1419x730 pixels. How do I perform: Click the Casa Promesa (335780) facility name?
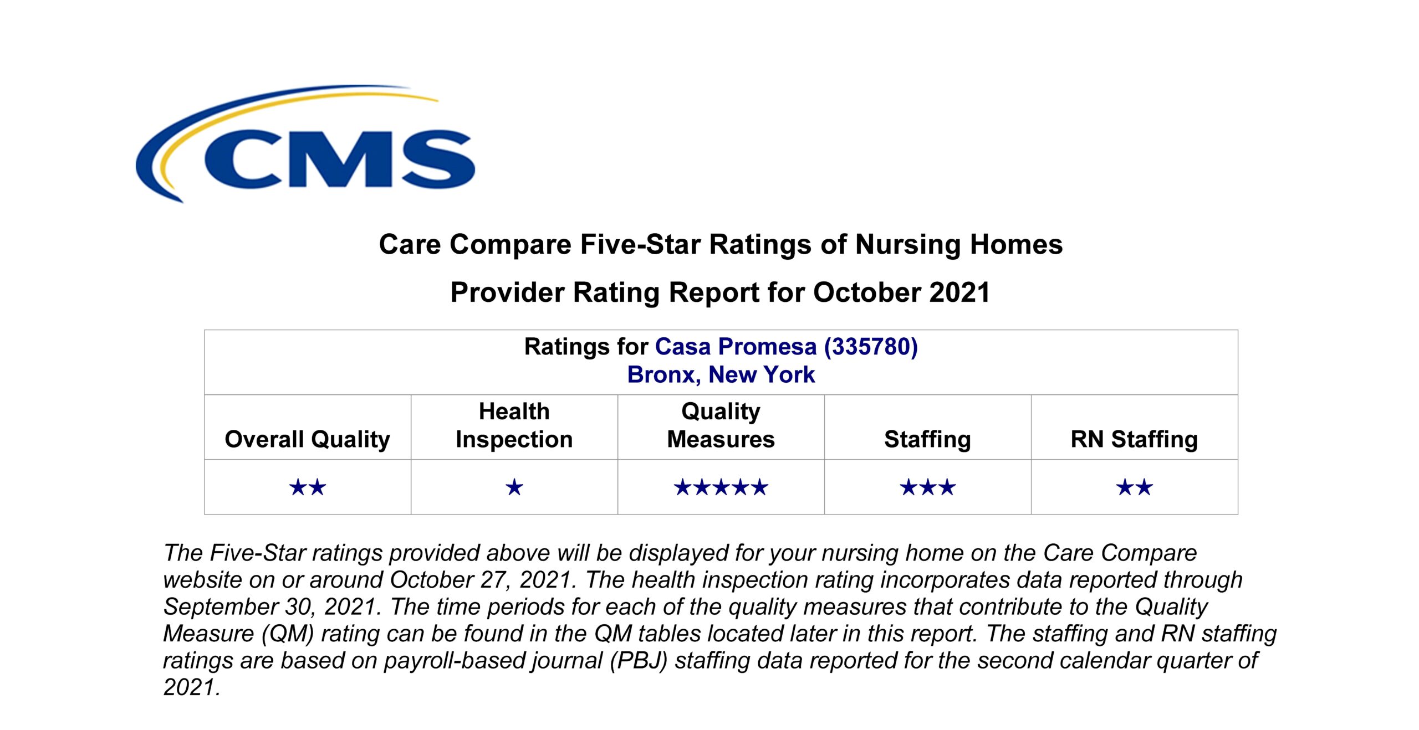coord(786,347)
